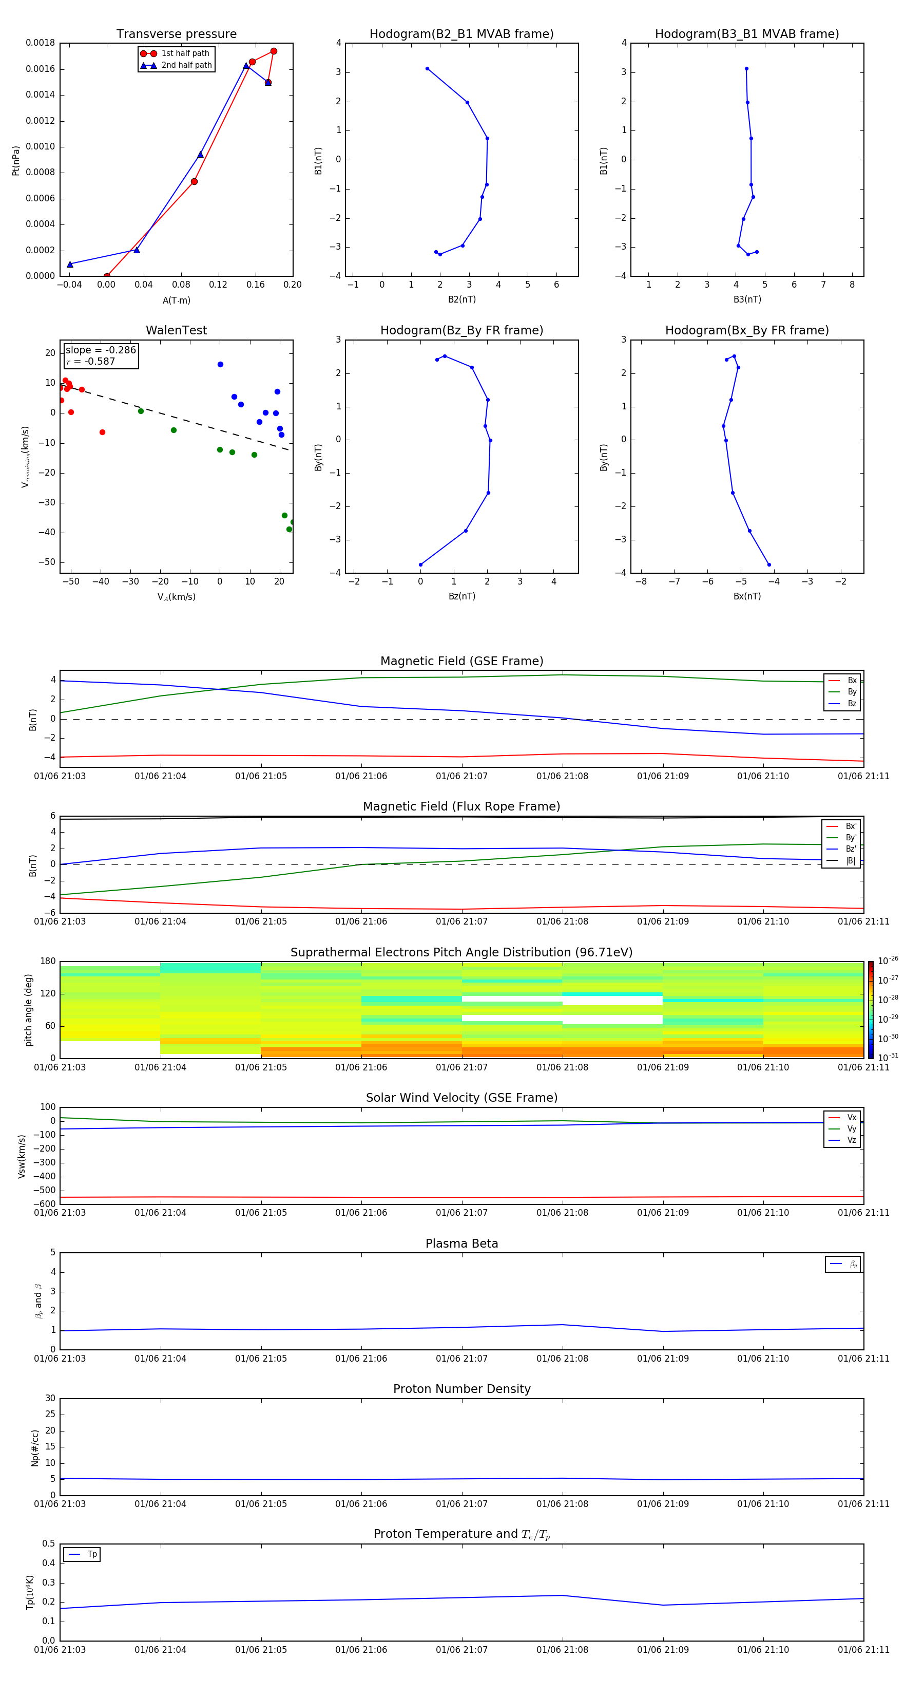
Task: Select the 'slope = -0.286' annotation
Action: pyautogui.click(x=101, y=350)
